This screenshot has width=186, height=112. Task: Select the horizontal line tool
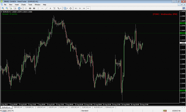[42, 8]
